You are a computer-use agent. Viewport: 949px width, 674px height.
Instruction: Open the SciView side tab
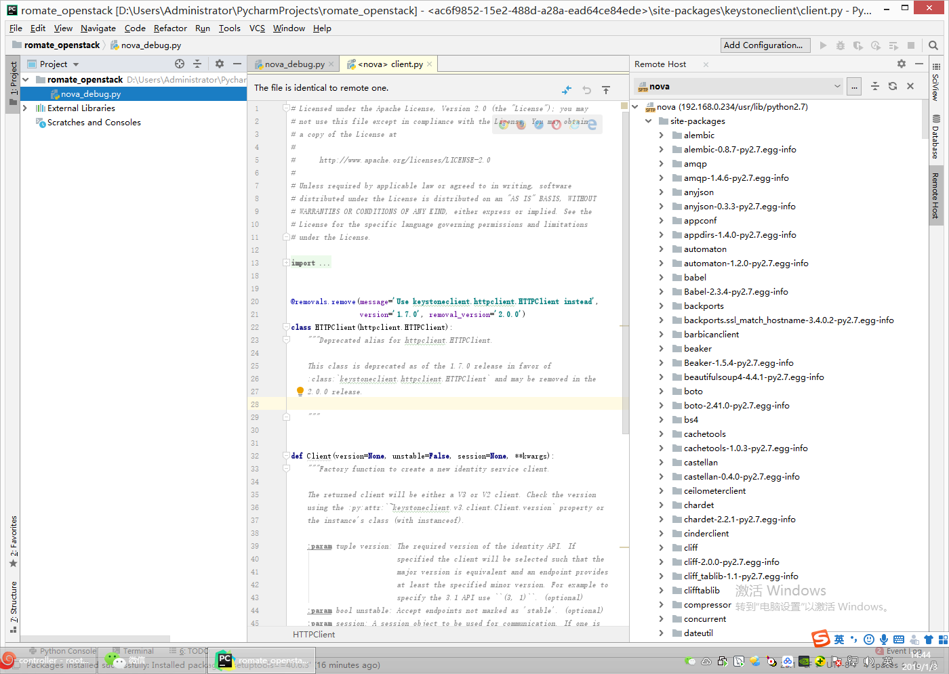pos(936,83)
